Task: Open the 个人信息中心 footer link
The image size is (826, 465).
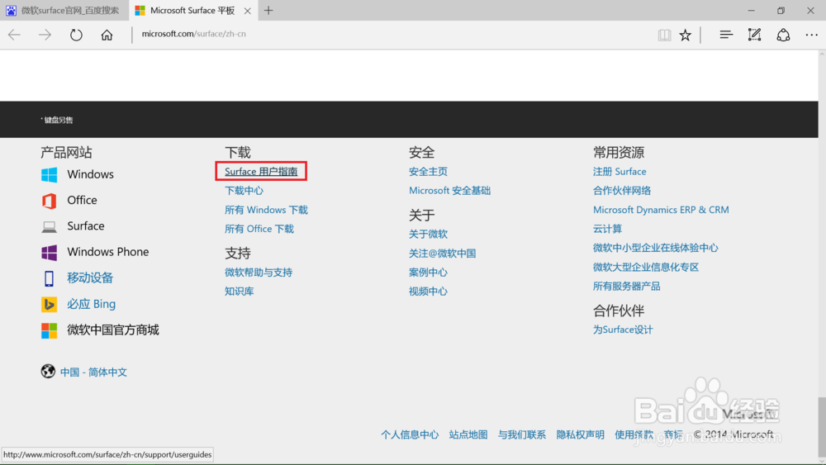Action: pos(410,435)
